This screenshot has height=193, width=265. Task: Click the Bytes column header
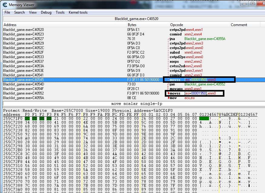click(132, 25)
